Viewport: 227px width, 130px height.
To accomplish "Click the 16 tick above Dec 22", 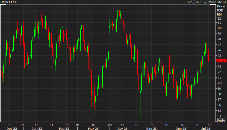I will (10, 125).
